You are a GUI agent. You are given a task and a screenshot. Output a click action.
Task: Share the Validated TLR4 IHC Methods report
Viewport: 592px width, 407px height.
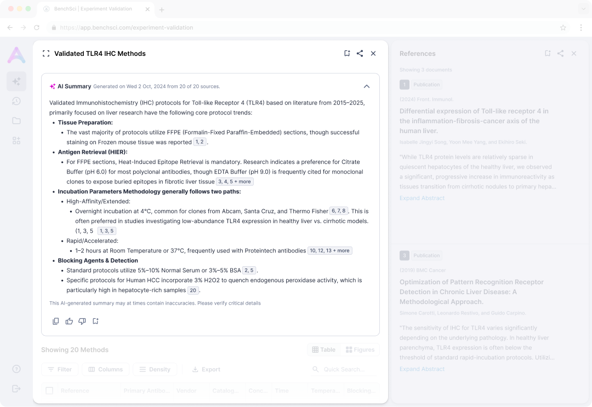click(x=360, y=53)
